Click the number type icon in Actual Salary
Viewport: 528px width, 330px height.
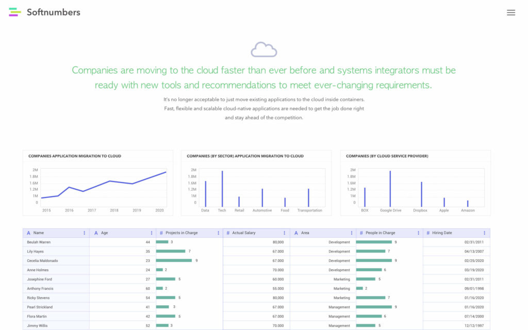pyautogui.click(x=228, y=233)
